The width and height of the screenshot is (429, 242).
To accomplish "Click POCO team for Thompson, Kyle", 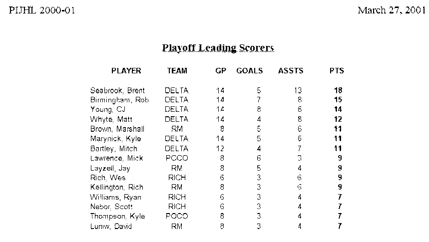I will [177, 216].
